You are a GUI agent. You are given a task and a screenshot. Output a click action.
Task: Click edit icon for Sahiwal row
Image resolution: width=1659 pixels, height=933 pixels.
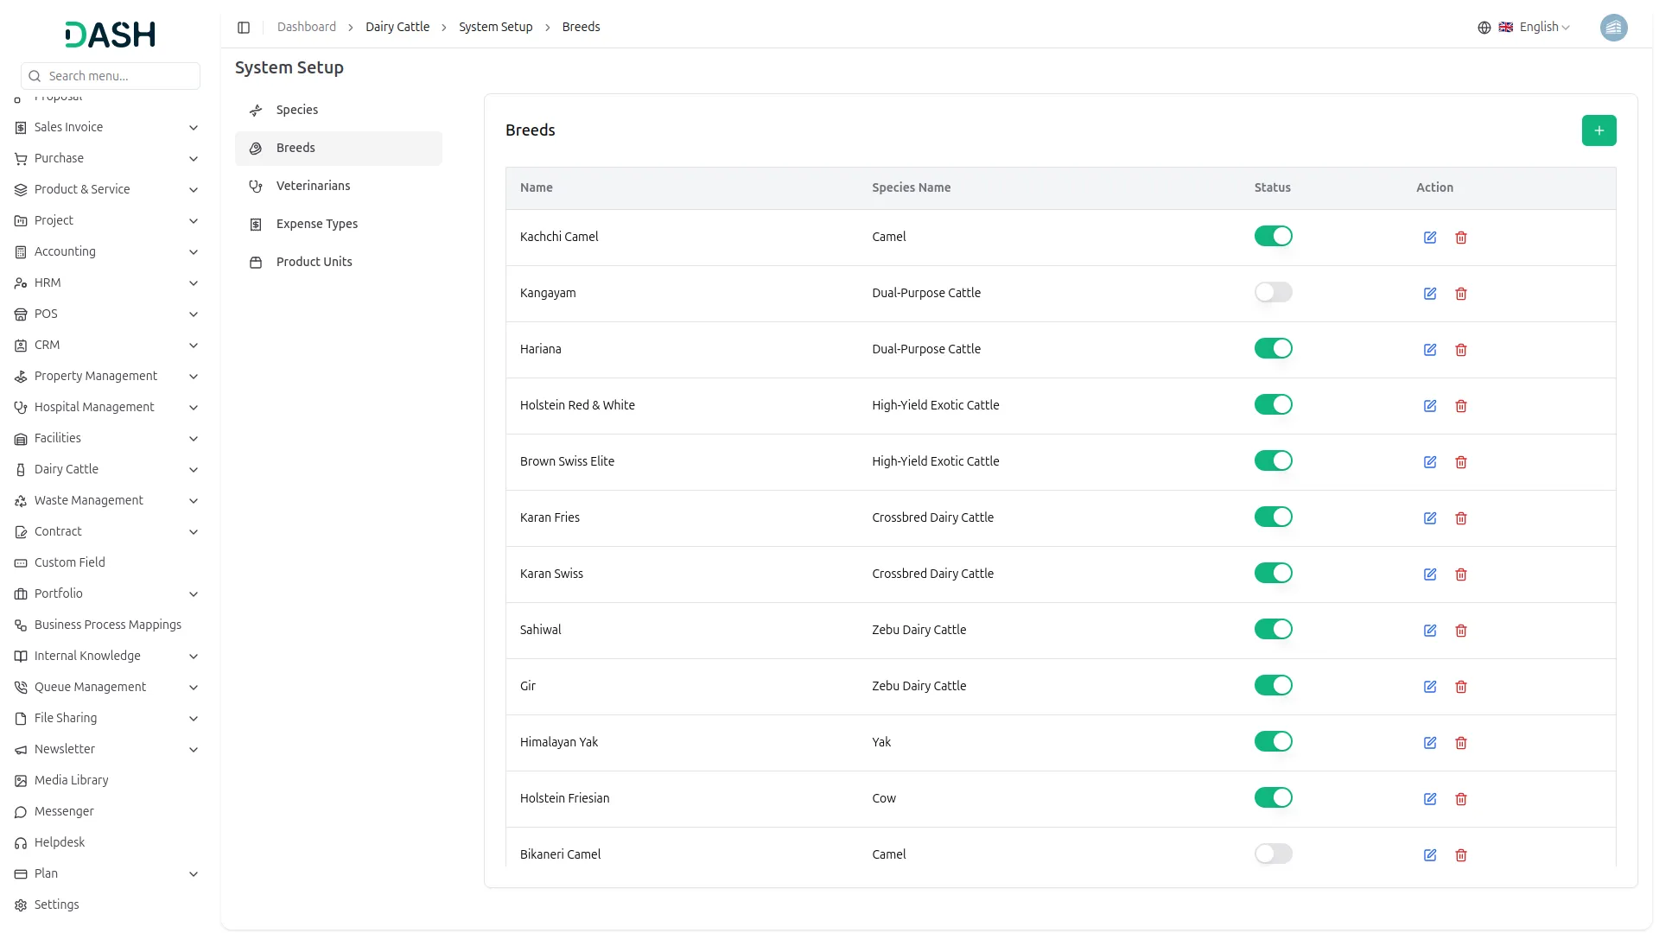click(x=1430, y=631)
